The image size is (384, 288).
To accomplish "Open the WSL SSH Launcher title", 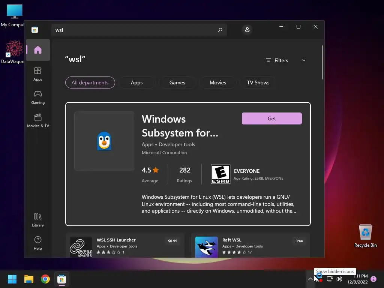I will pyautogui.click(x=116, y=240).
